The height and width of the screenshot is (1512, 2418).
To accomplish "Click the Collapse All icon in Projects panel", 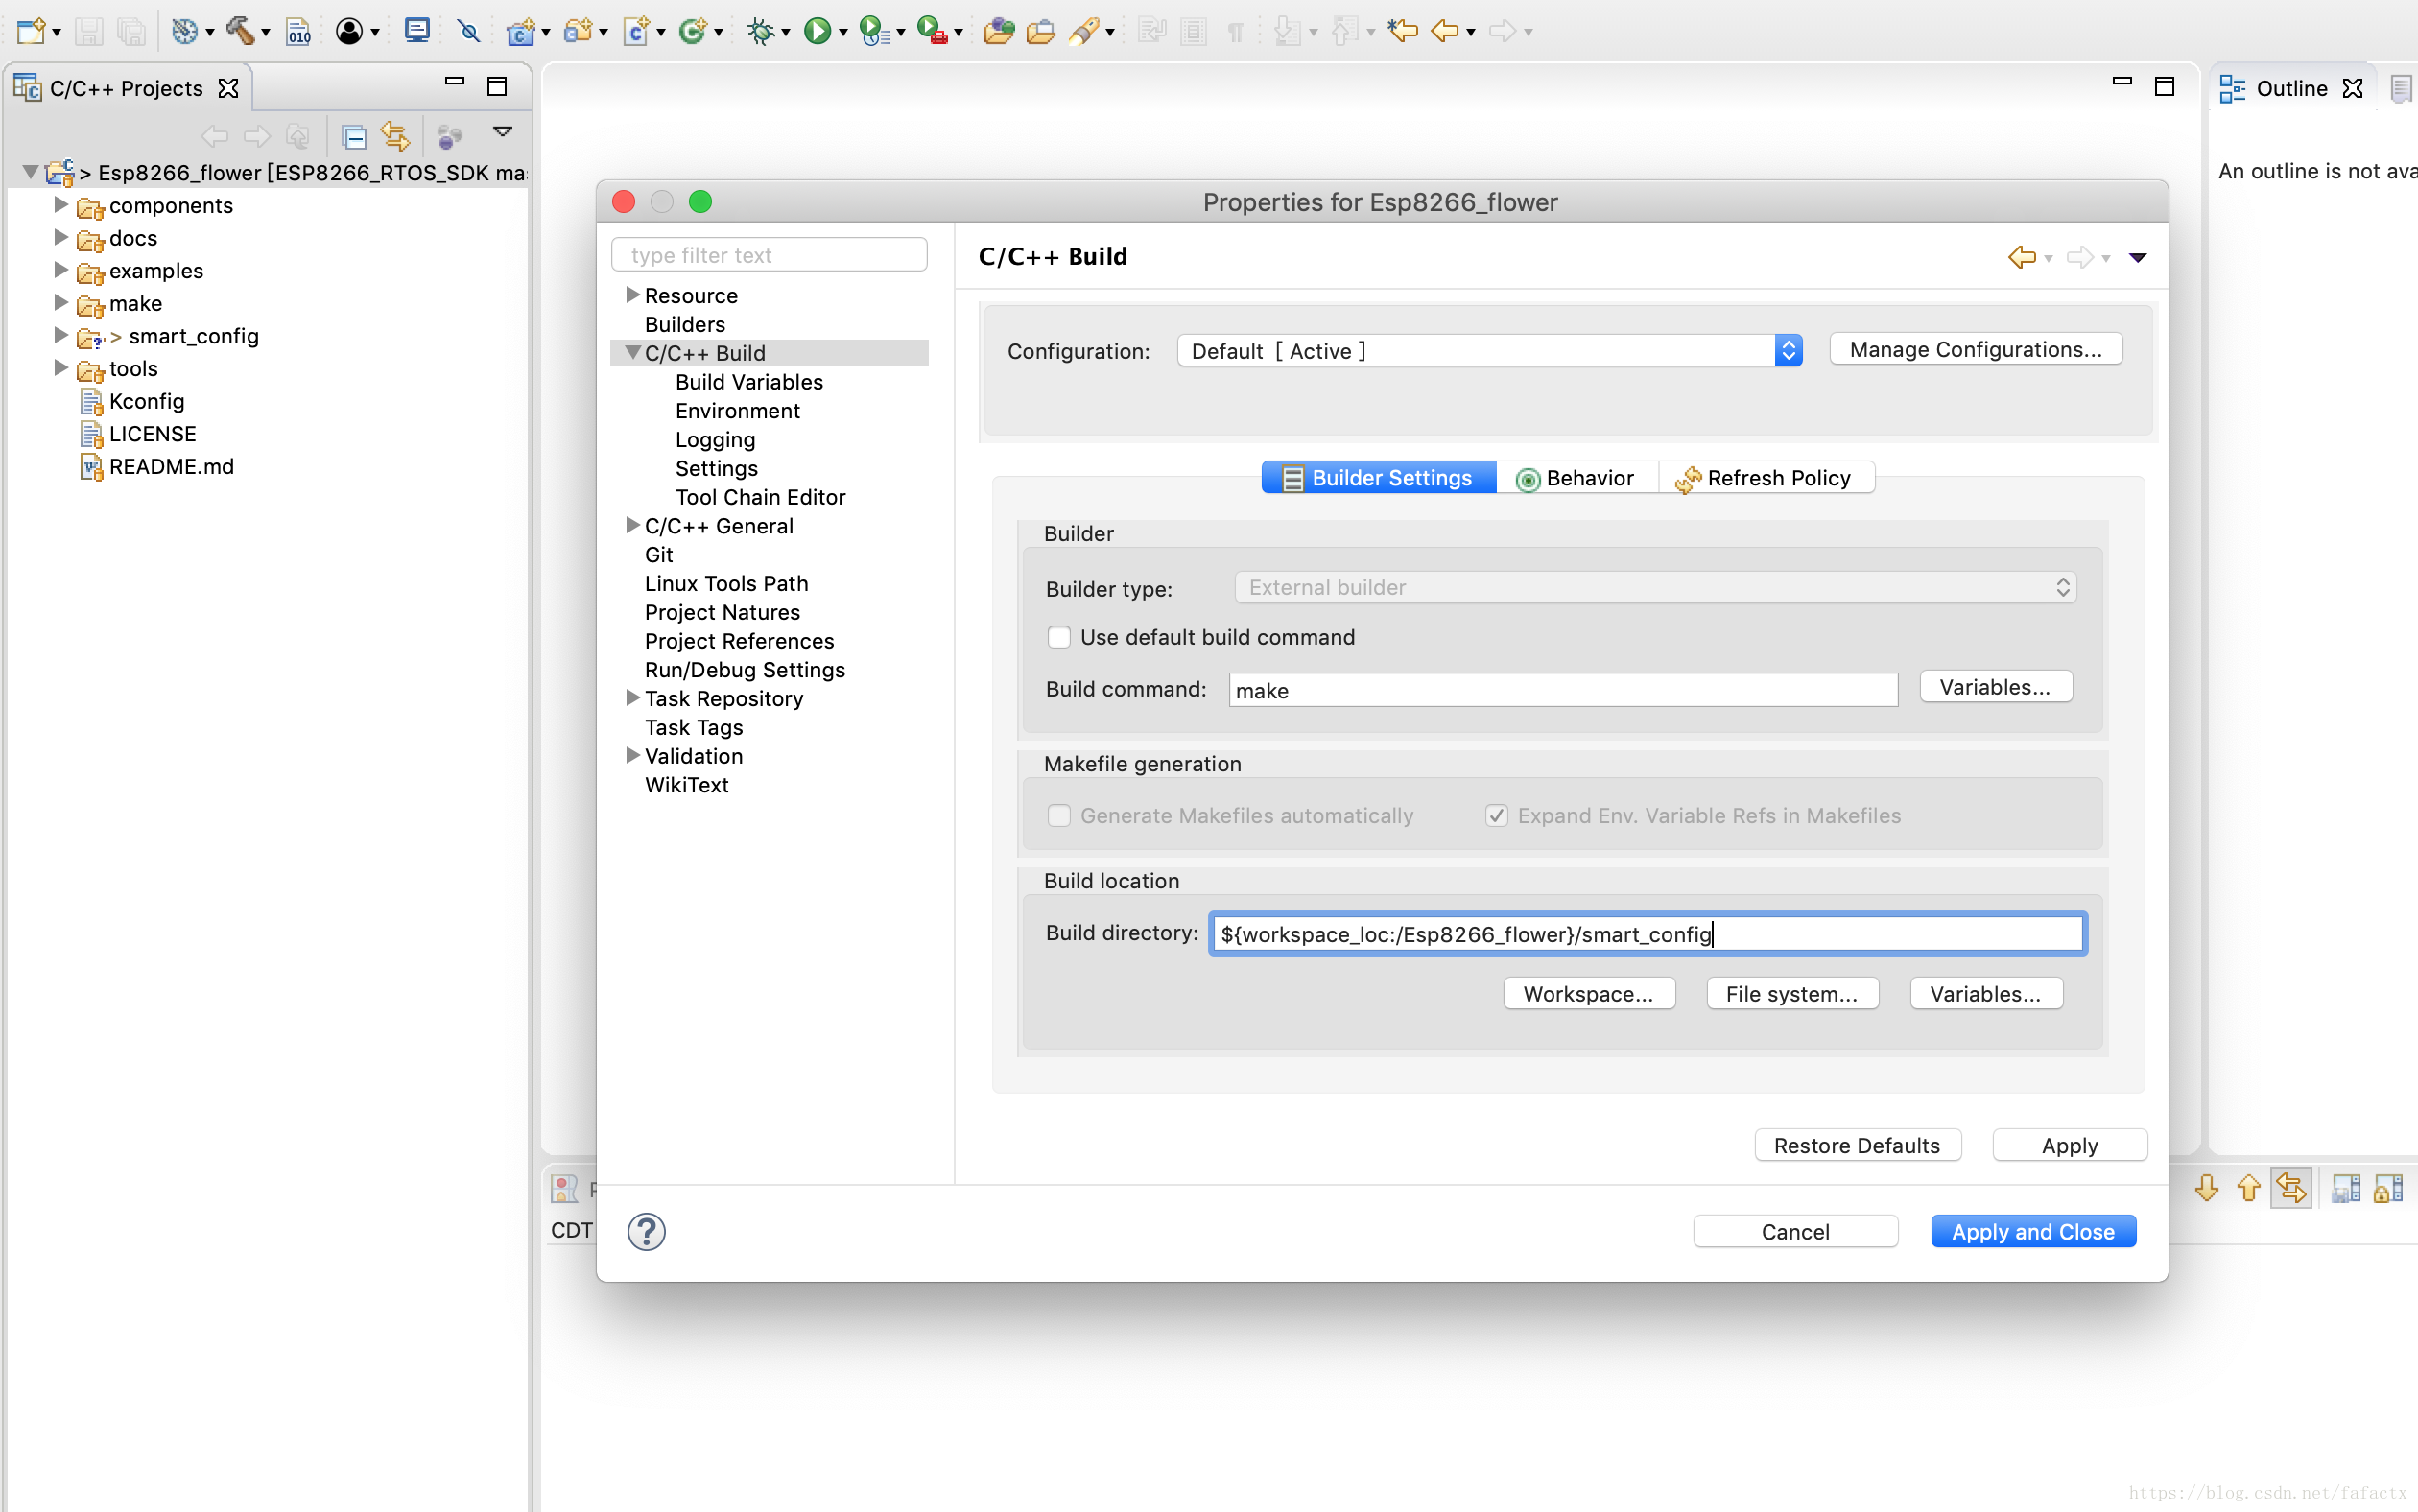I will [x=353, y=135].
